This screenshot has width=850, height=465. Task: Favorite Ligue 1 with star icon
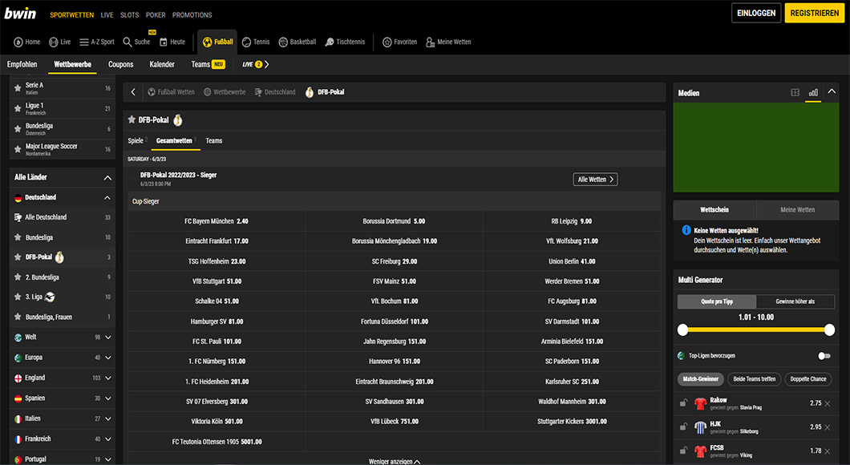(18, 108)
